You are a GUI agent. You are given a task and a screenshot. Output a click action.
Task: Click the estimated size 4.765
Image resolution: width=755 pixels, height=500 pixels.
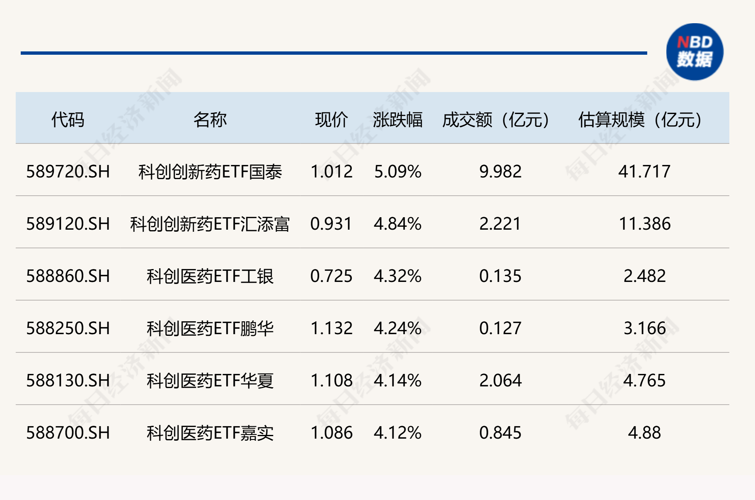coord(645,381)
